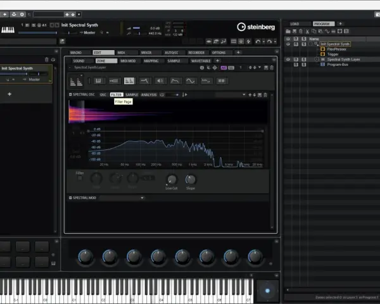The width and height of the screenshot is (380, 304).
Task: Toggle the solo box for Program-Bus row
Action: pyautogui.click(x=303, y=65)
